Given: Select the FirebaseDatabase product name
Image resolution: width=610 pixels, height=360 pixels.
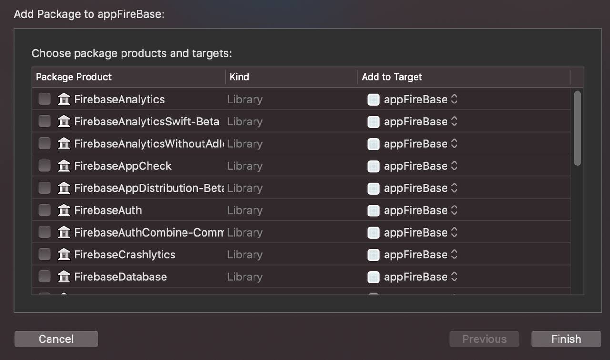Looking at the screenshot, I should [121, 277].
